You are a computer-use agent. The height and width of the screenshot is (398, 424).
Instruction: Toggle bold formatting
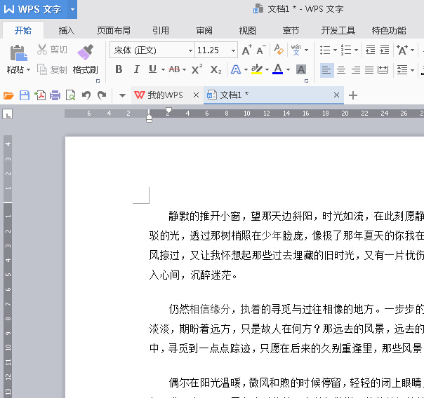(119, 69)
